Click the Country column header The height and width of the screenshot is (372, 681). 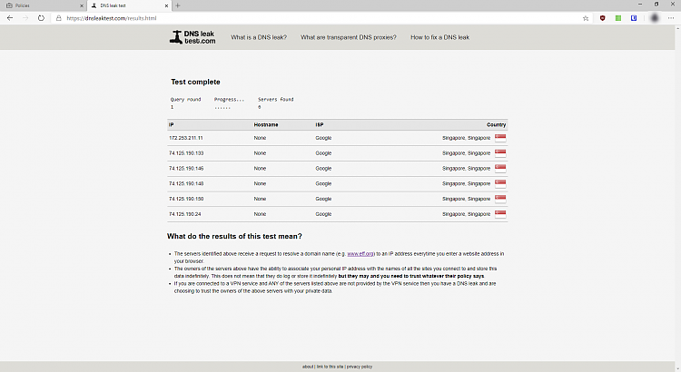[497, 124]
